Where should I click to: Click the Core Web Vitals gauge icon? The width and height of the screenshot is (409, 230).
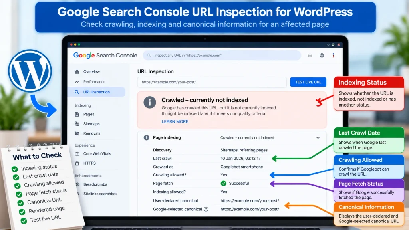coord(77,154)
